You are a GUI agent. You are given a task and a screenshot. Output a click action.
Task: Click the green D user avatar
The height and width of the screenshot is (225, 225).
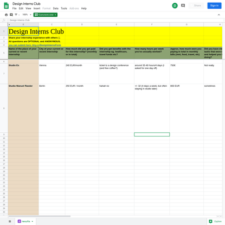click(x=175, y=5)
